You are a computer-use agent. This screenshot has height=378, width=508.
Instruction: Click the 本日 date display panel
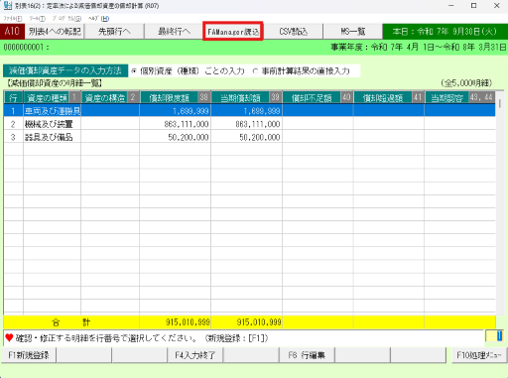pyautogui.click(x=444, y=32)
